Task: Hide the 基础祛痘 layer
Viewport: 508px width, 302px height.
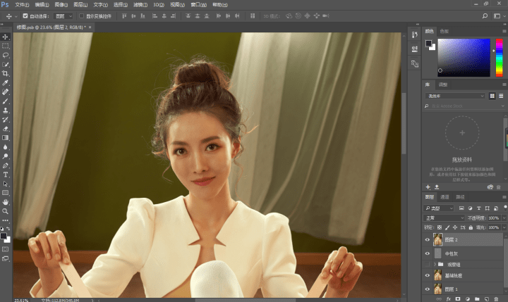Action: pyautogui.click(x=428, y=275)
